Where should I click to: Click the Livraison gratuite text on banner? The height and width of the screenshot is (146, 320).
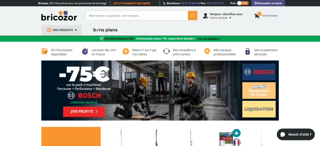coord(84,103)
